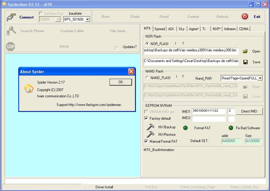Switch to the Spread tab
This screenshot has width=270, height=191.
160,29
